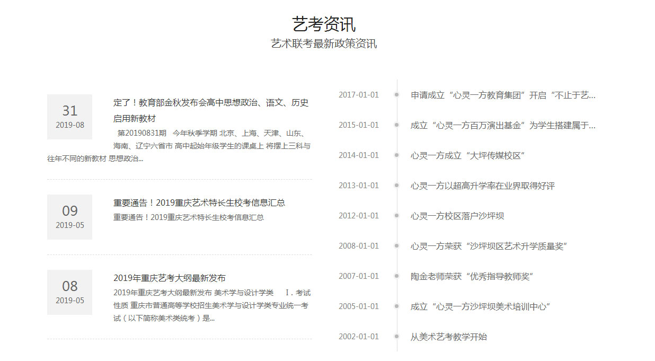Click the timeline dot for 2002-01-01

click(x=396, y=337)
